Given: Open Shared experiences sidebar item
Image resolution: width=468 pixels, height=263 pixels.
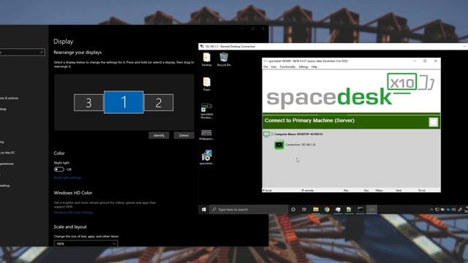Looking at the screenshot, I should point(7,164).
